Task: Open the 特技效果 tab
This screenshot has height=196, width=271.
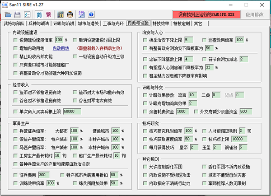Action: [161, 23]
